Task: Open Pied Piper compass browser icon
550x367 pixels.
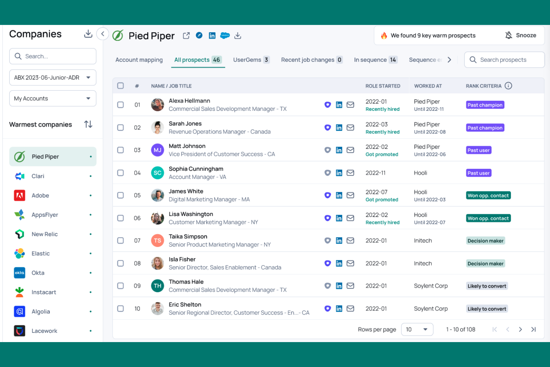Action: (199, 35)
